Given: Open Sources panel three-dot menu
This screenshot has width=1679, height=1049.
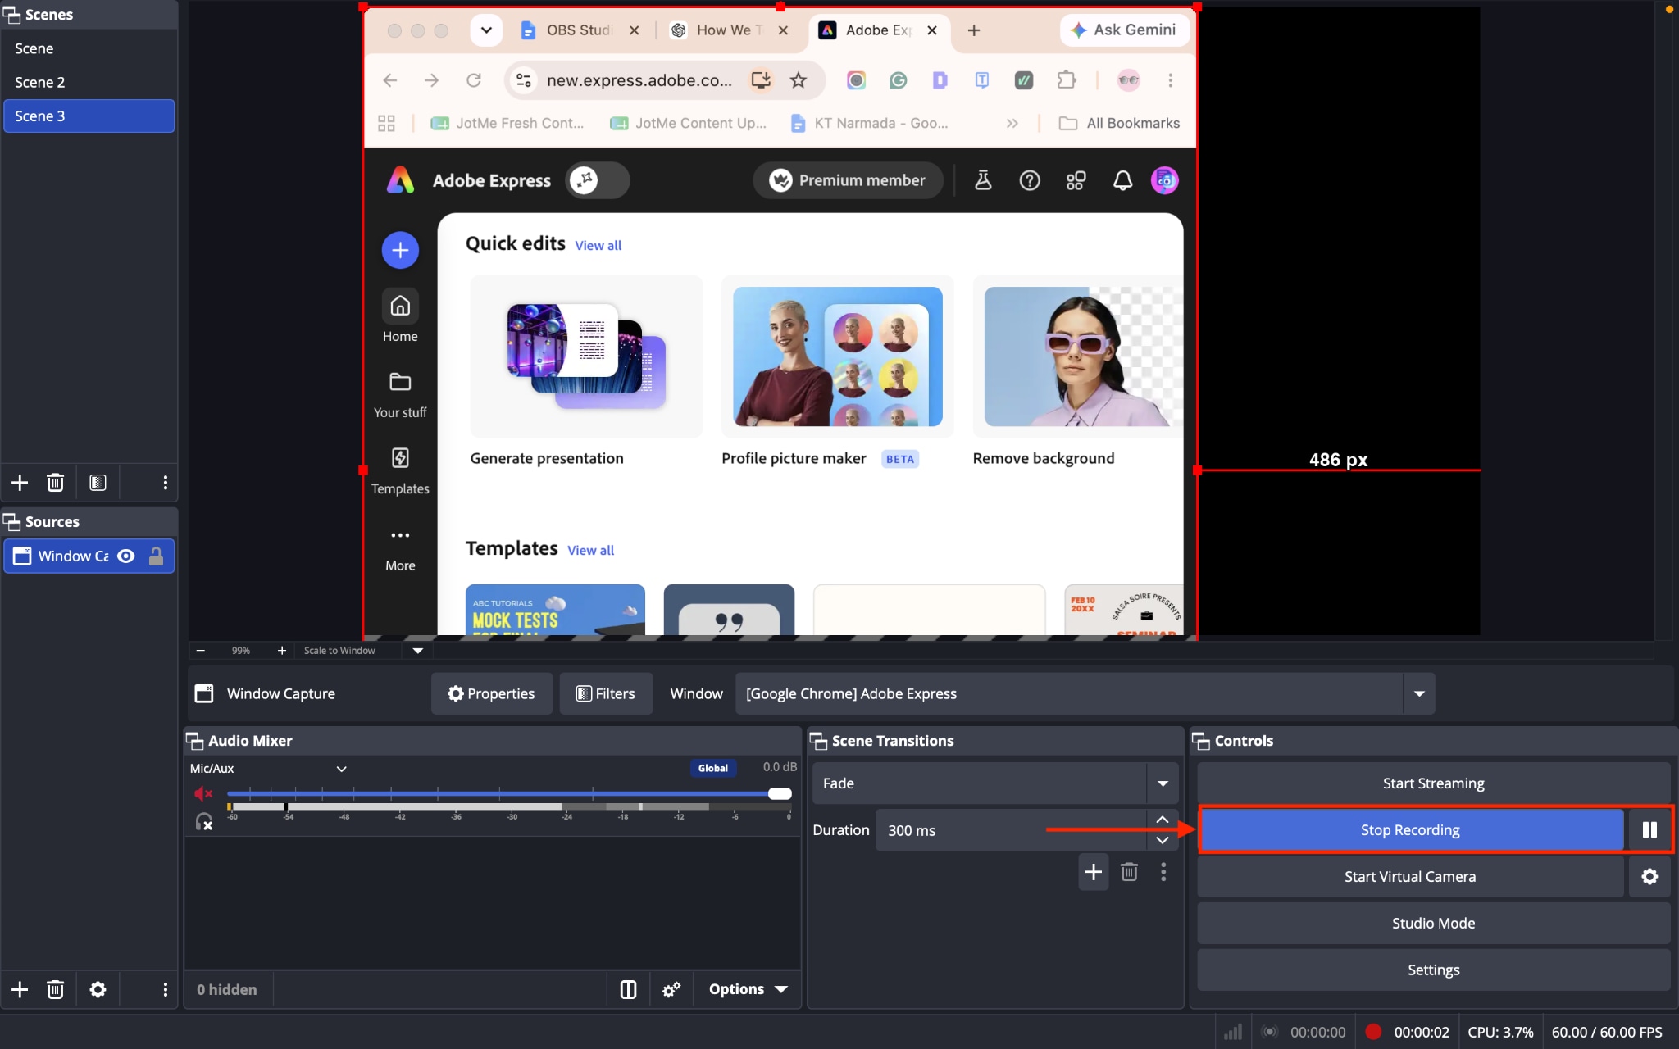Looking at the screenshot, I should (165, 989).
